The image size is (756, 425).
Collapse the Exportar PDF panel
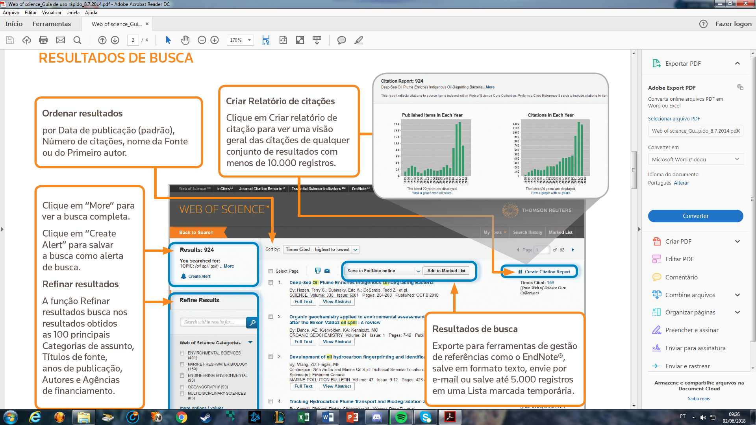pos(737,63)
